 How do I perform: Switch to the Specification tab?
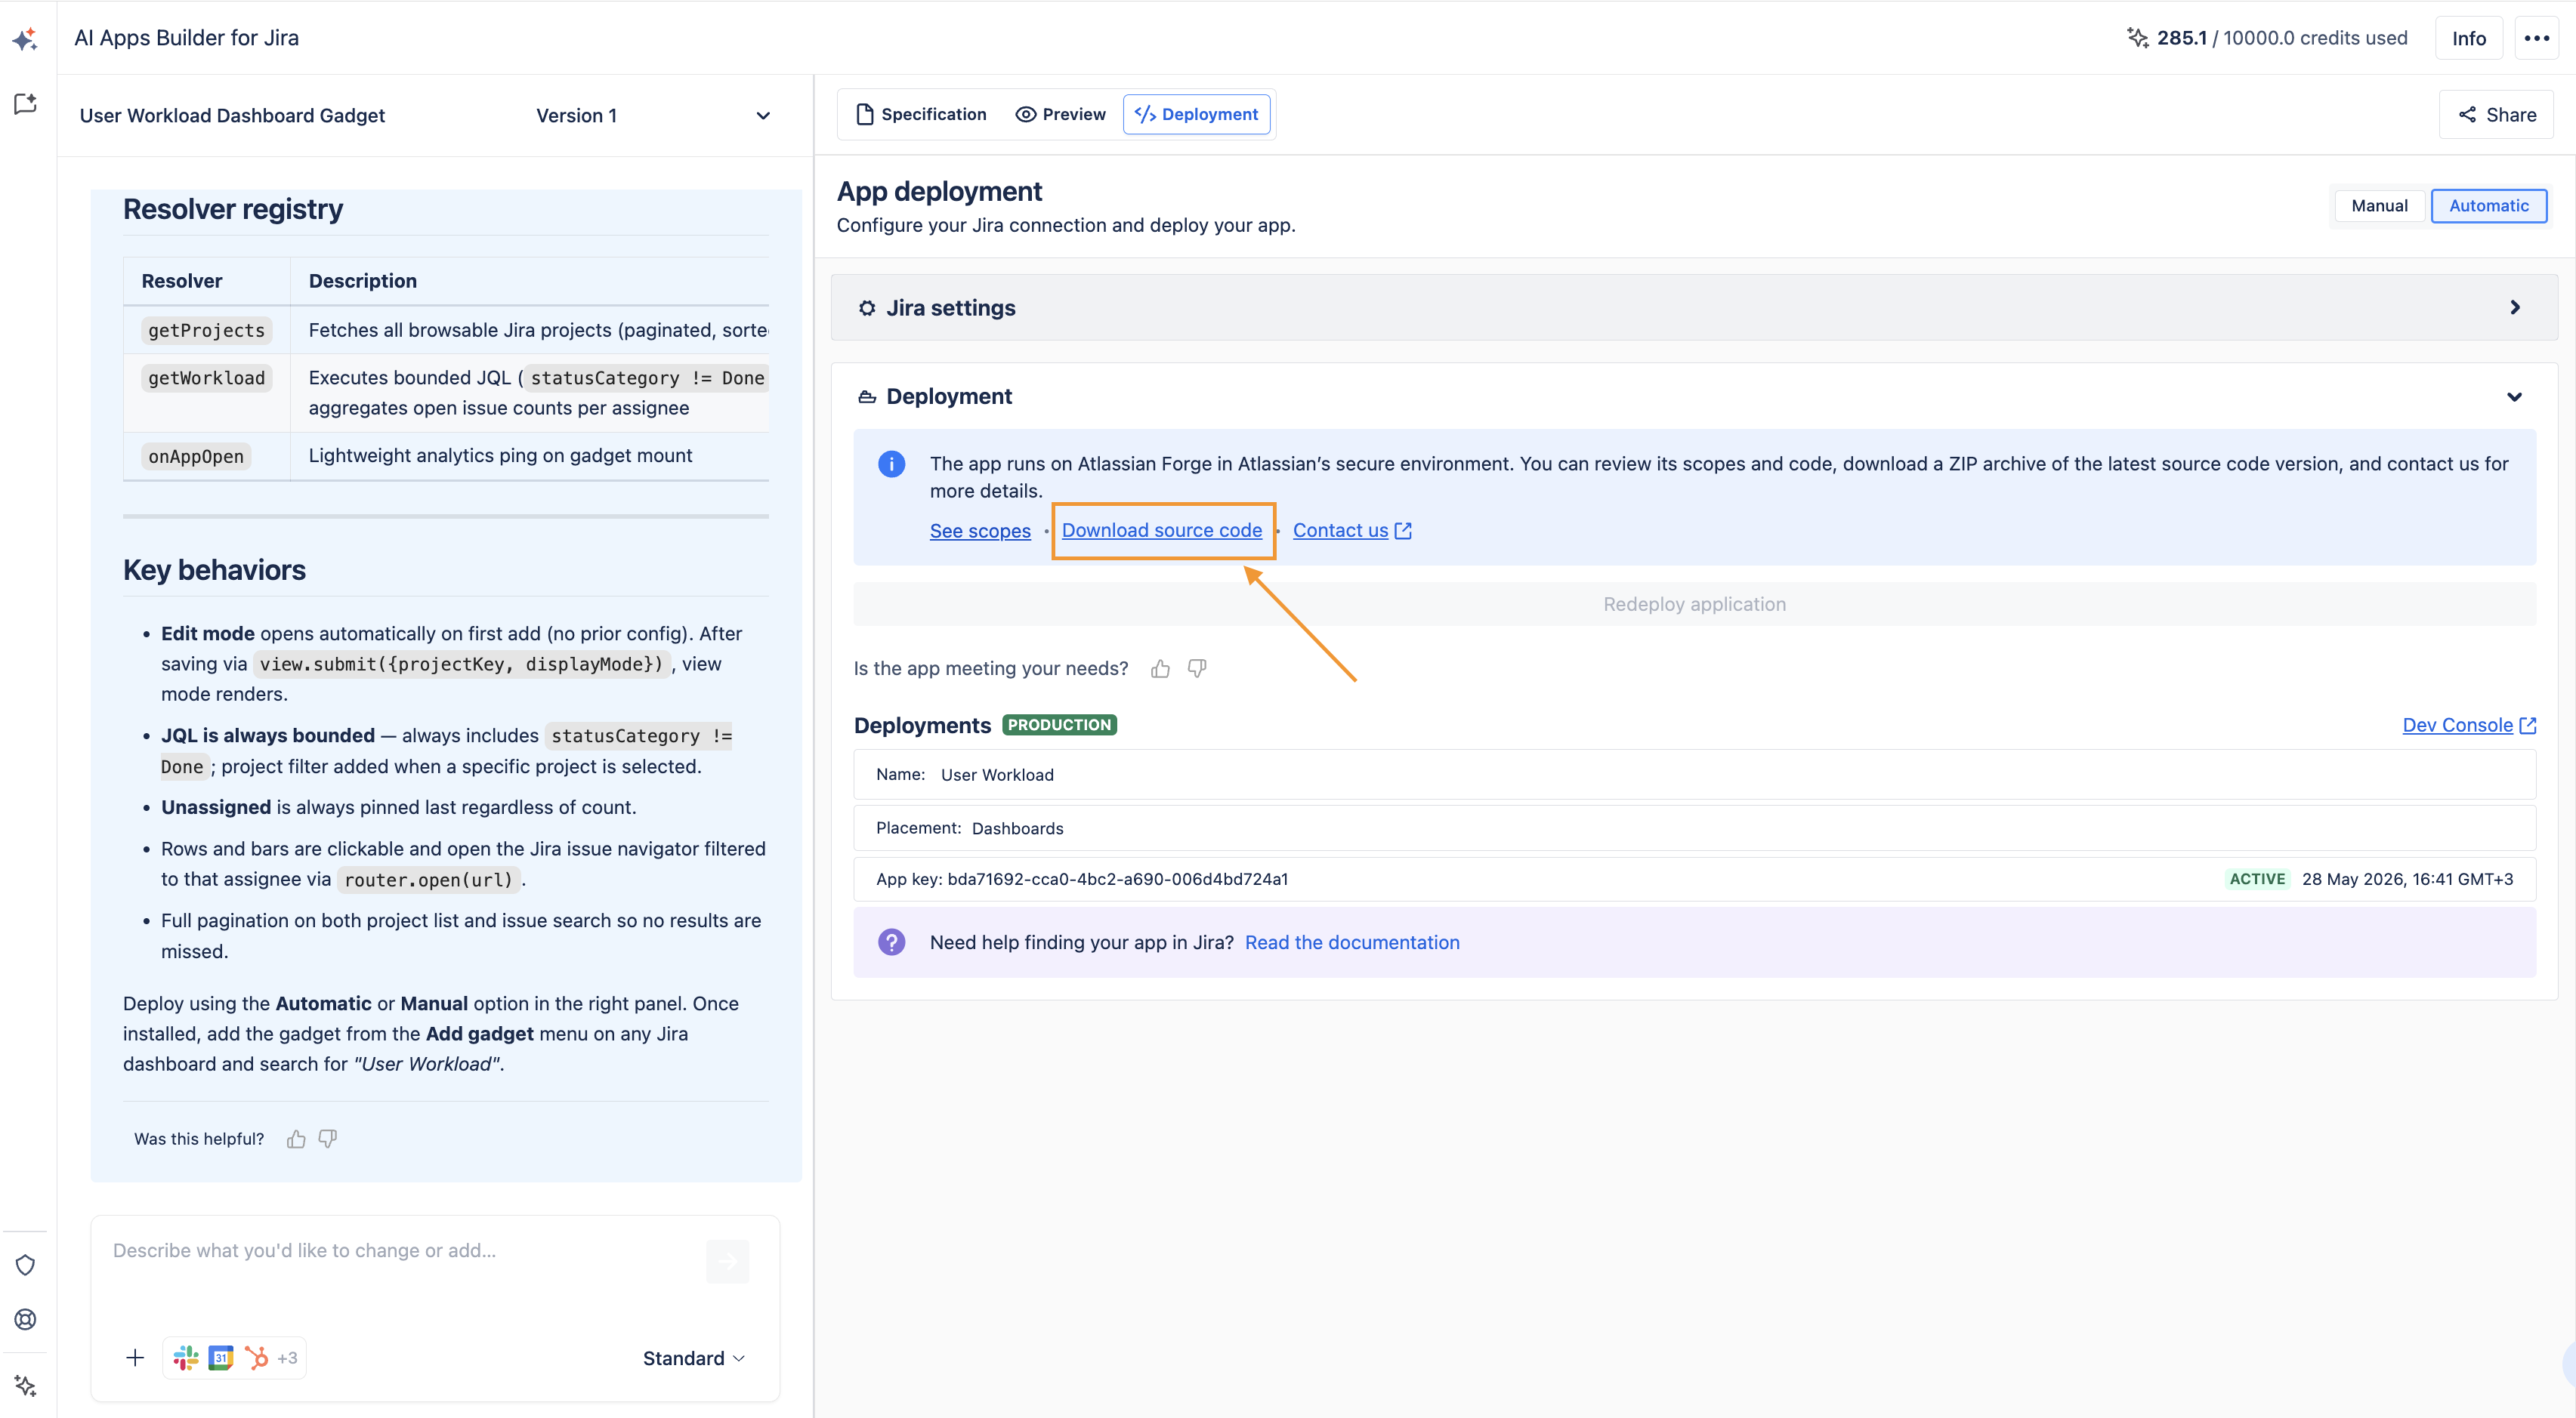click(921, 114)
